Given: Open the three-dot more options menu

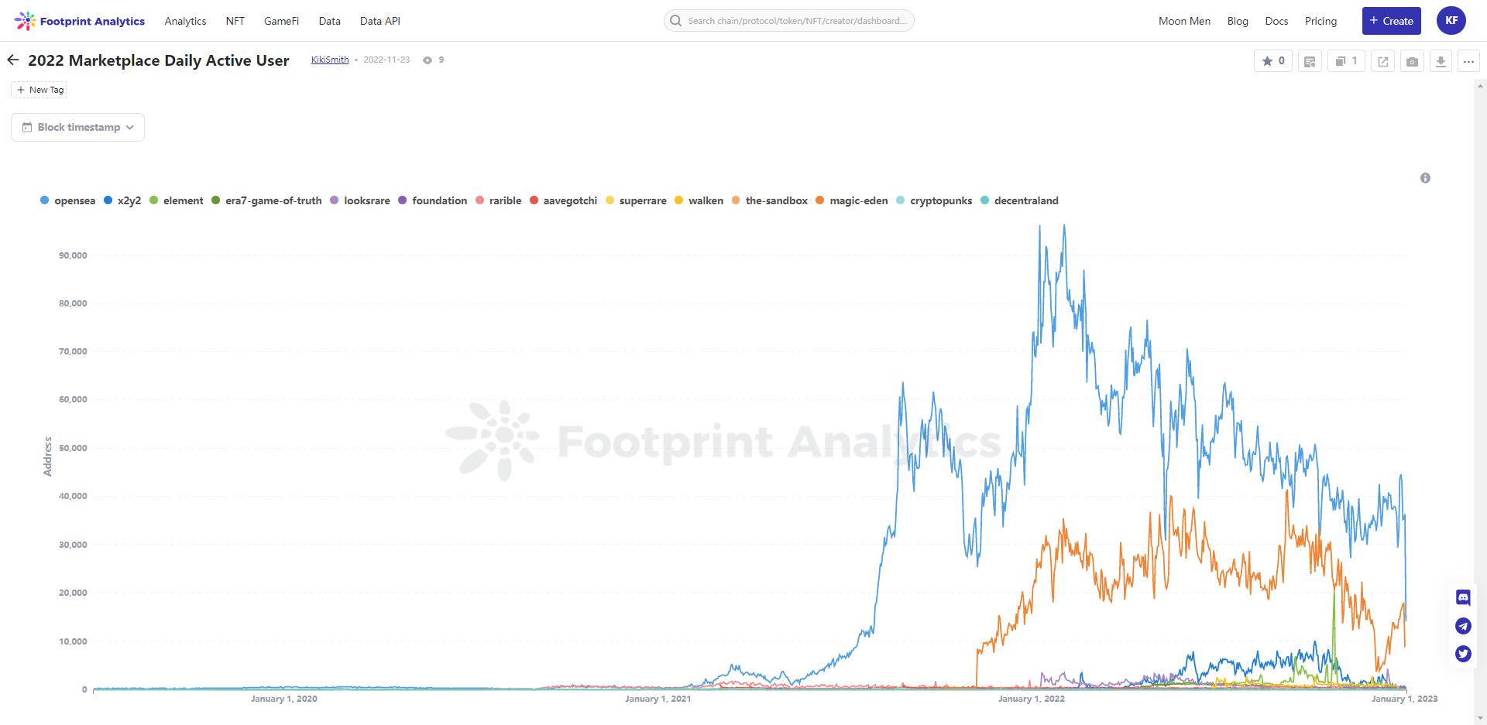Looking at the screenshot, I should point(1468,61).
